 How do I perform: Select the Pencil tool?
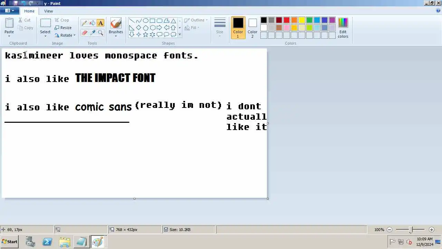point(84,23)
